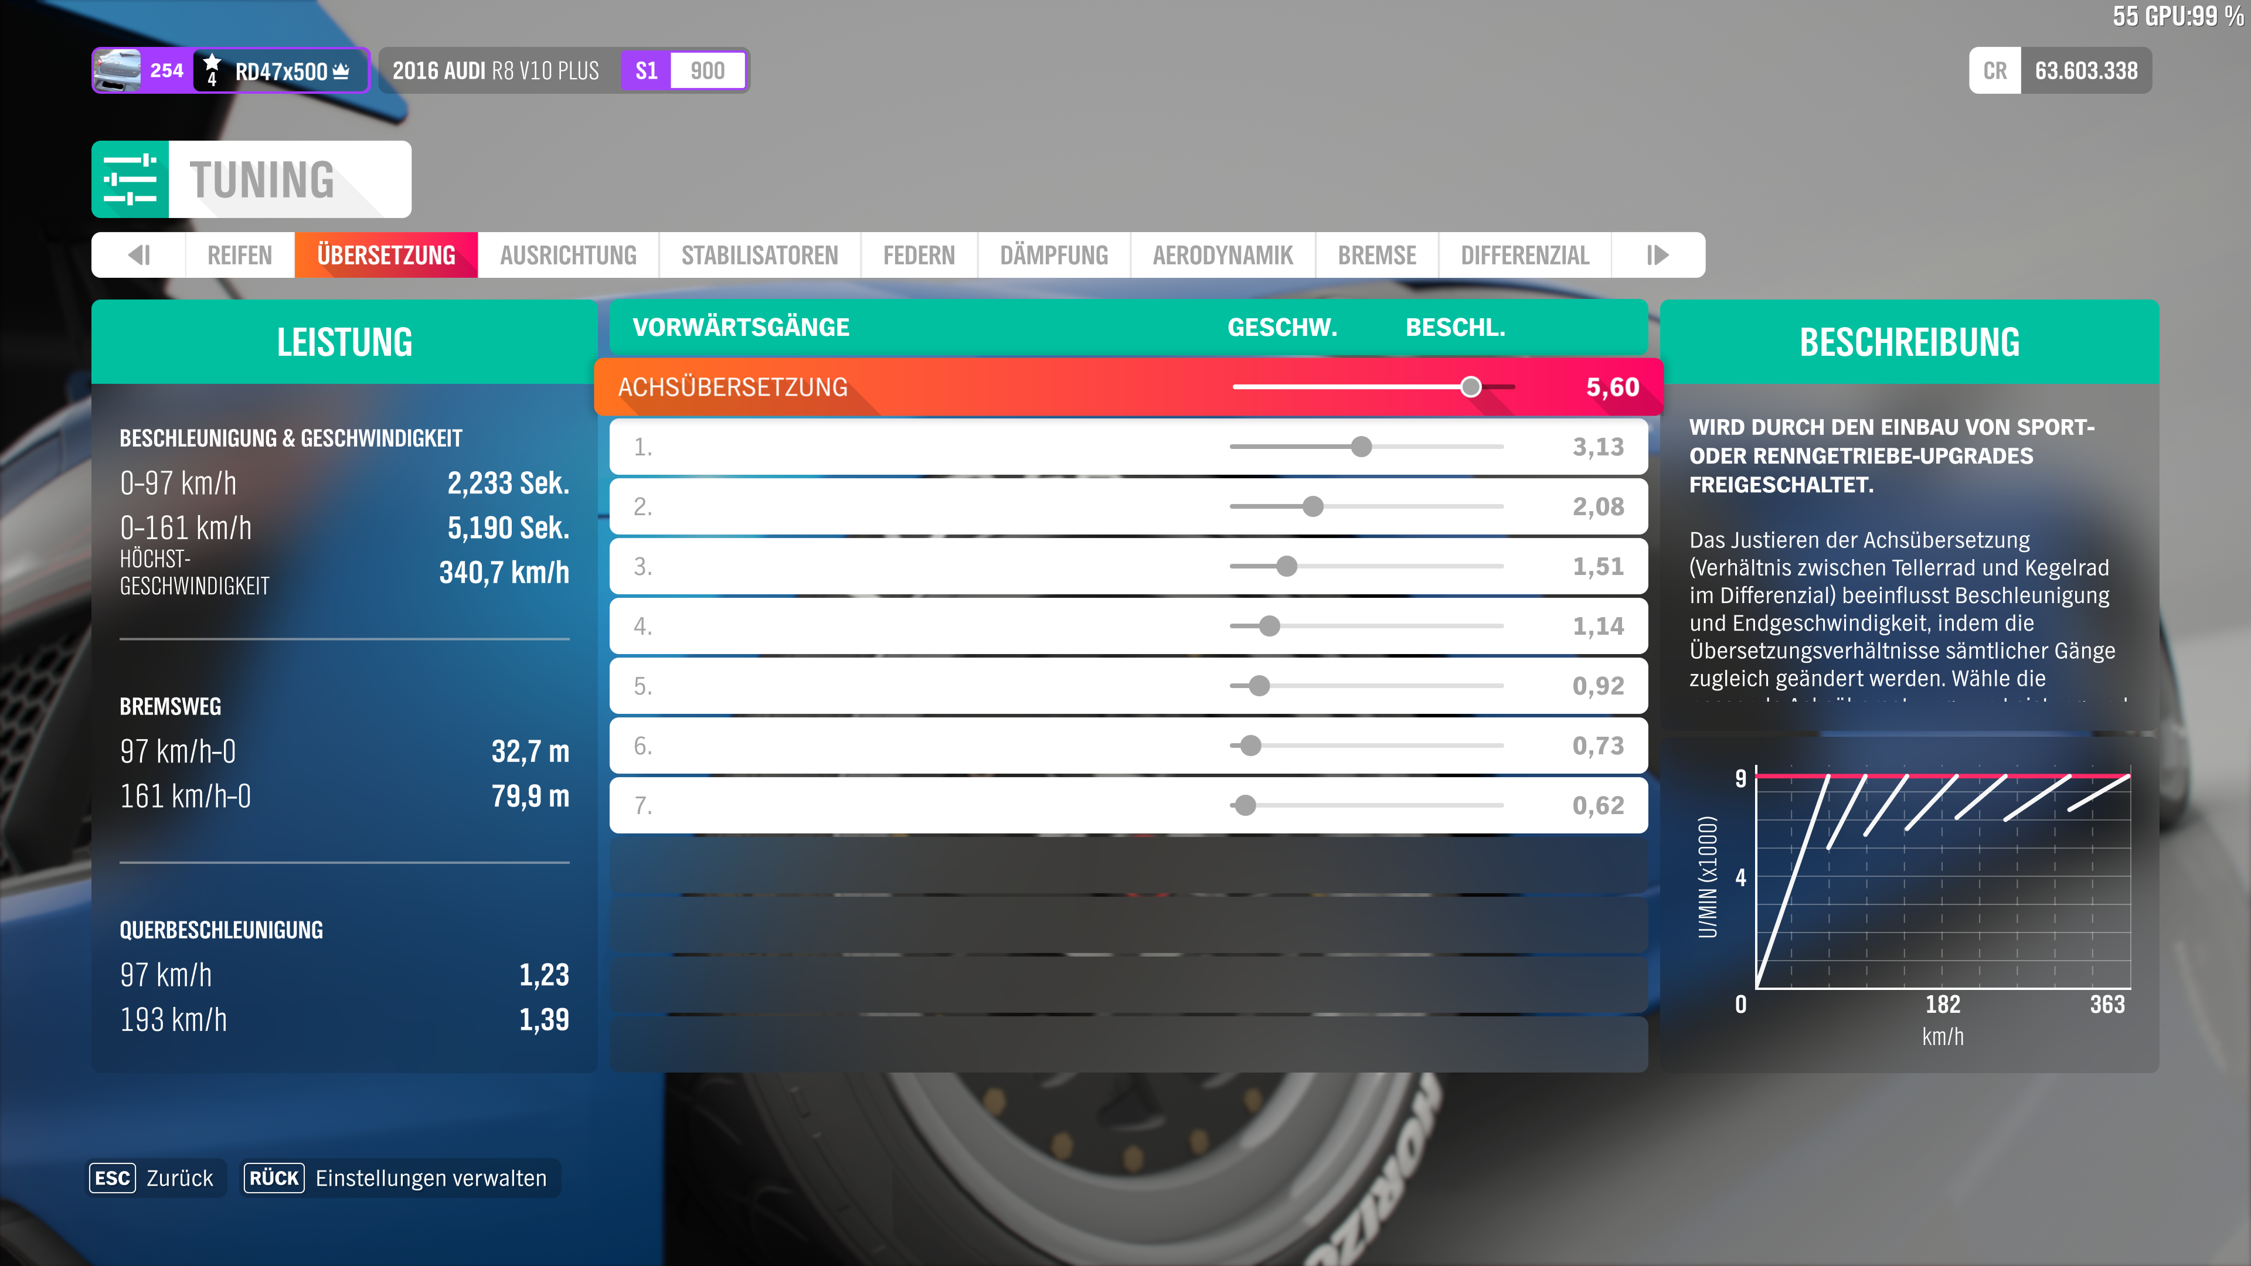Open the DIFFERENZIAL tab
2251x1266 pixels.
tap(1525, 255)
